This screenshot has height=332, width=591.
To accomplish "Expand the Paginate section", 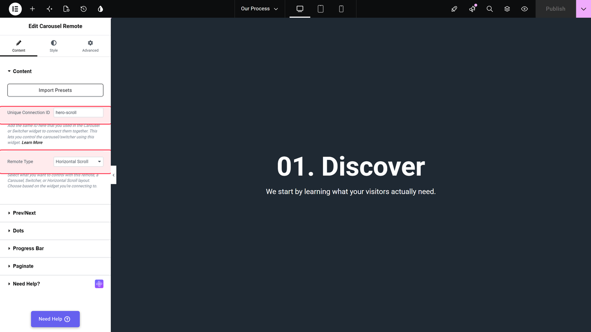I will click(55, 266).
